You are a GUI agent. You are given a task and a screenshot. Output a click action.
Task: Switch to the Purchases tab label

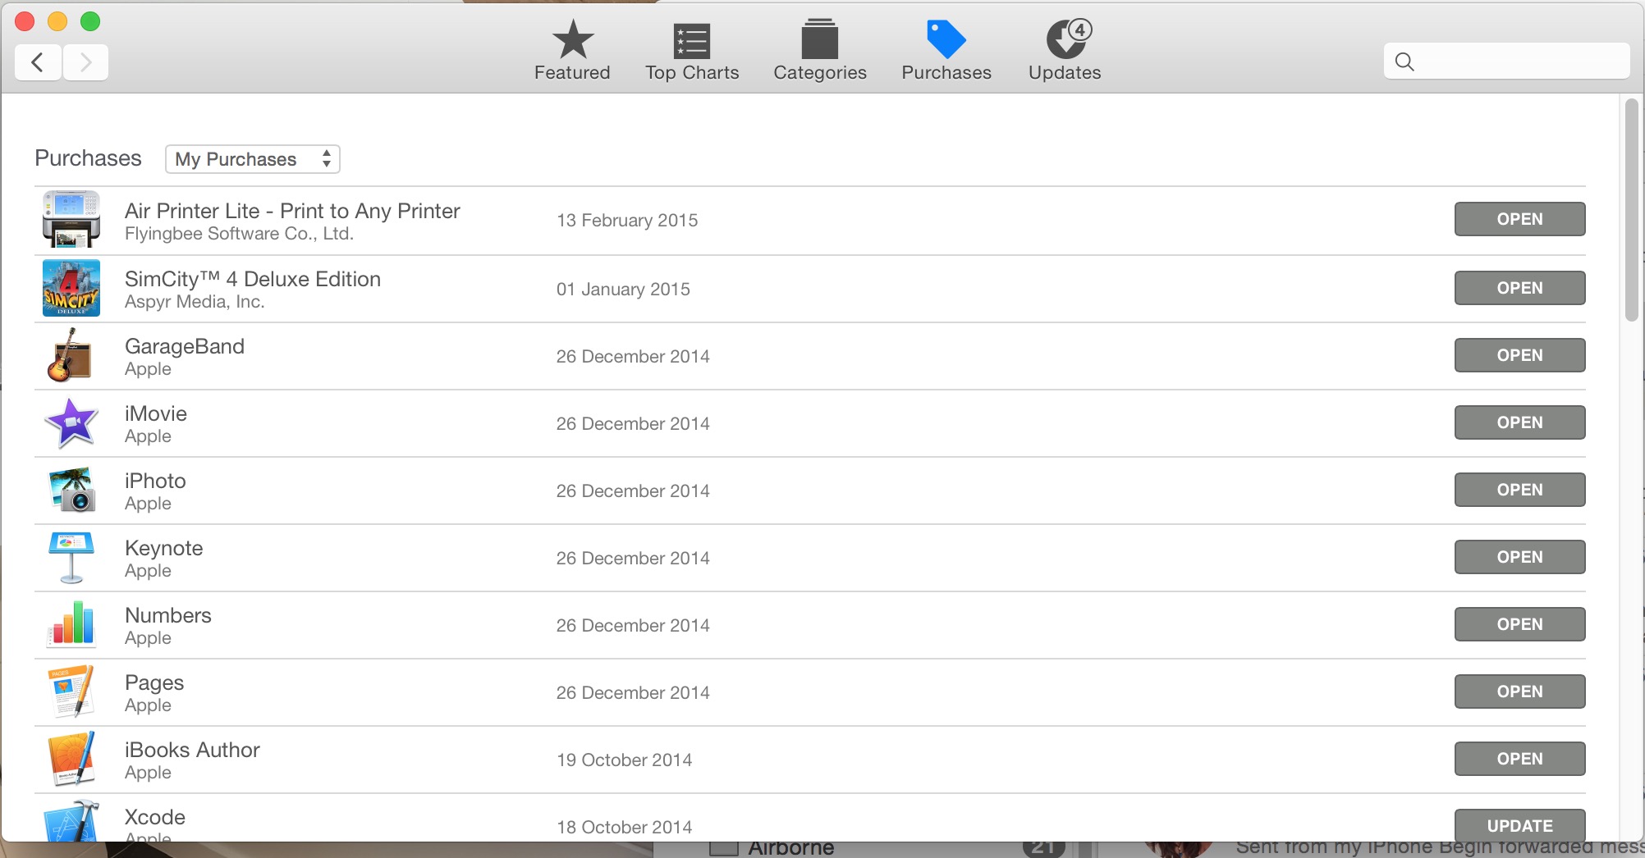pyautogui.click(x=946, y=73)
